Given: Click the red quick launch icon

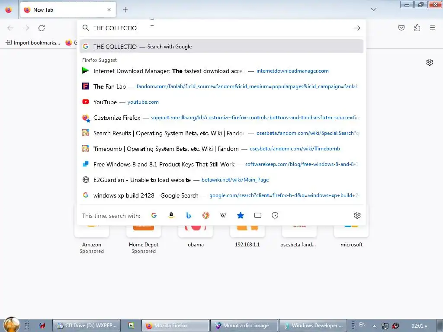Looking at the screenshot, I should (42, 326).
